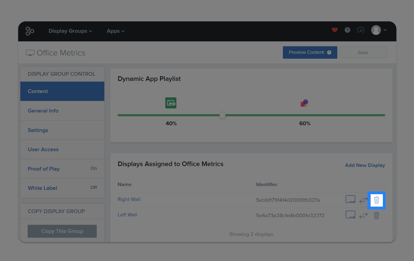This screenshot has width=414, height=261.
Task: Click the heart favorites icon
Action: (x=335, y=30)
